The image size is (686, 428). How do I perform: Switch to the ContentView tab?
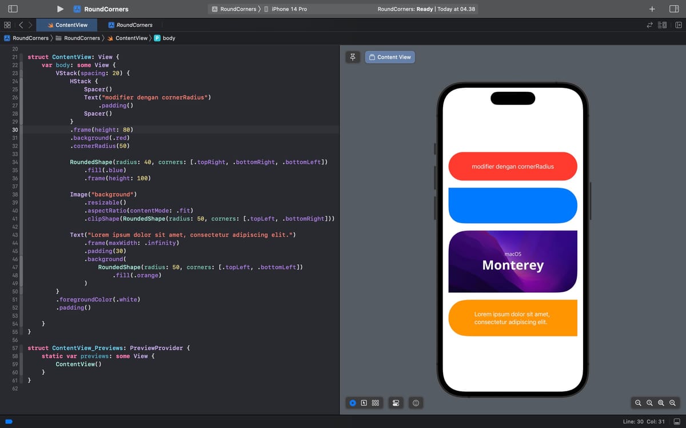point(67,25)
